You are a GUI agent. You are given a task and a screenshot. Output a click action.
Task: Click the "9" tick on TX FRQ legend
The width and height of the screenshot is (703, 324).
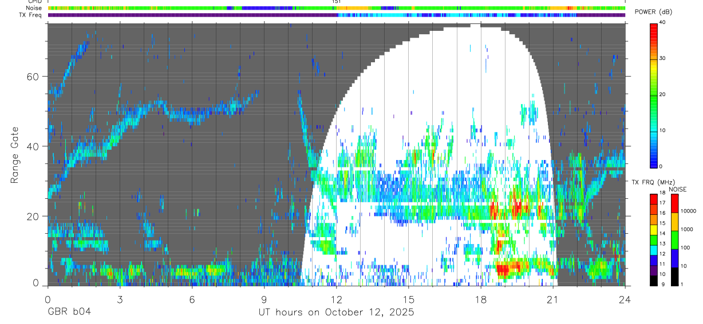(662, 284)
